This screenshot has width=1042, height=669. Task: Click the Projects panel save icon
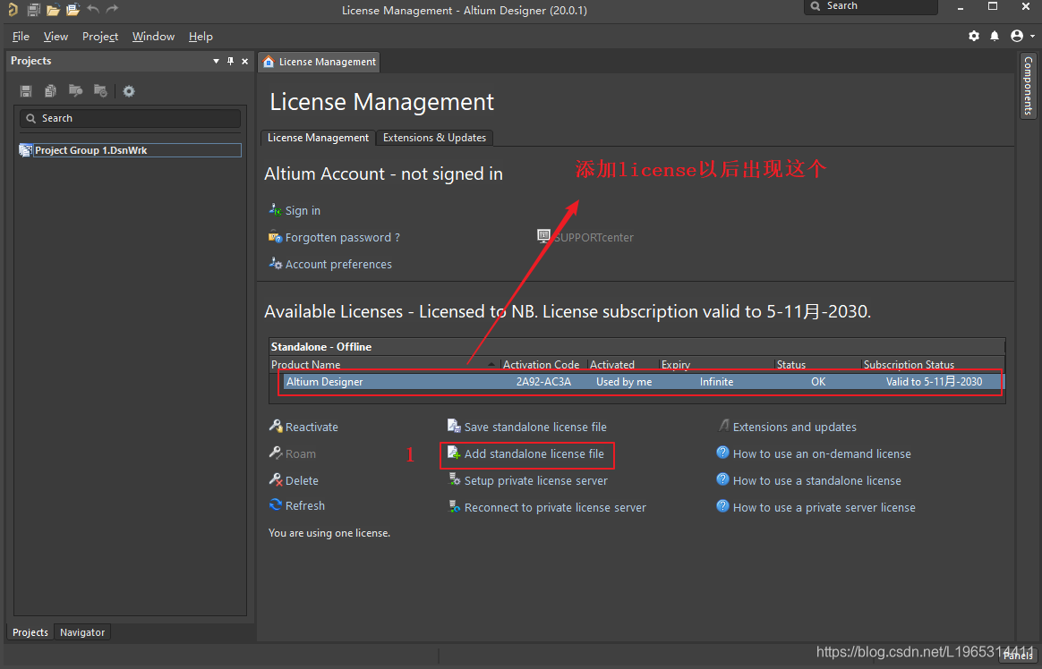[26, 91]
